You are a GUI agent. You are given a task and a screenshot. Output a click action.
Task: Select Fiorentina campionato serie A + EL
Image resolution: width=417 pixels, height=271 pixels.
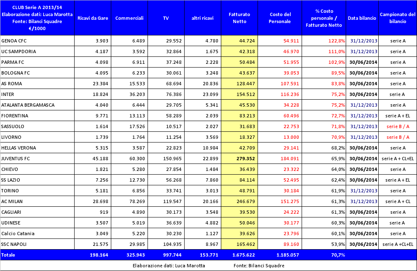(398, 116)
